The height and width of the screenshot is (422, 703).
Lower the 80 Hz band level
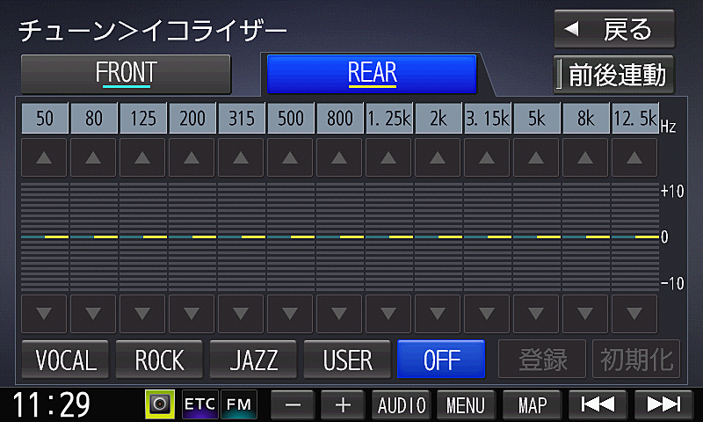(93, 314)
